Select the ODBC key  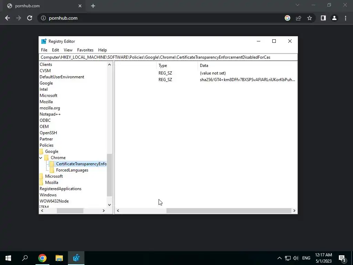45,120
